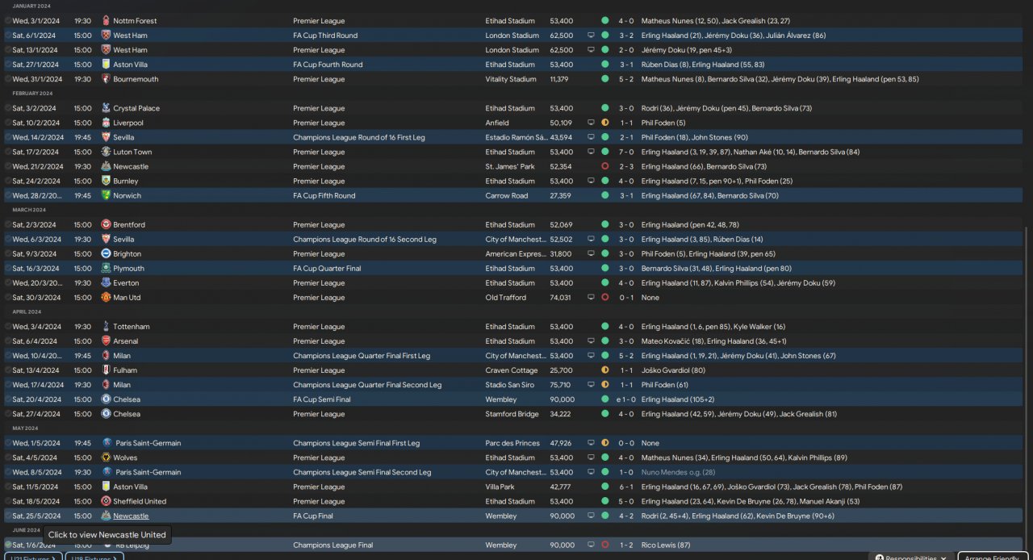Click the Brighton club badge
Image resolution: width=1033 pixels, height=560 pixels.
(x=106, y=253)
